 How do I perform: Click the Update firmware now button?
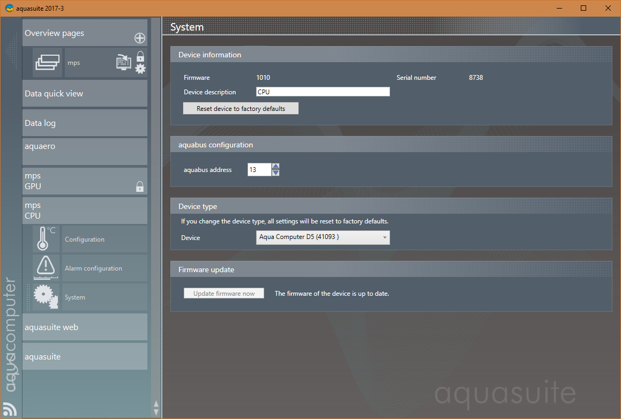tap(224, 294)
